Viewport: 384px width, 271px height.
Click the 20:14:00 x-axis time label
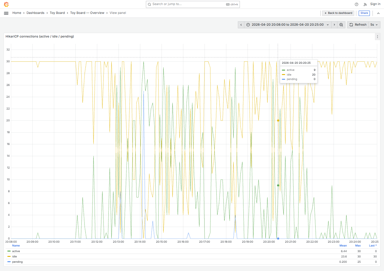point(140,242)
